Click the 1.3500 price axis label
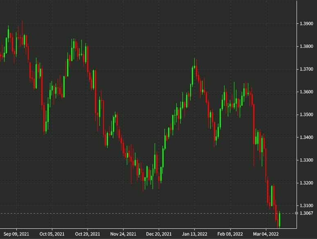This screenshot has height=239, width=317. tap(306, 115)
